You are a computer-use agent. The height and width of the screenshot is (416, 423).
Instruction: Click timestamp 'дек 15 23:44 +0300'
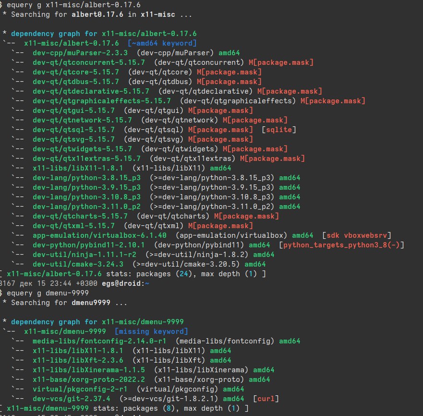click(x=59, y=283)
